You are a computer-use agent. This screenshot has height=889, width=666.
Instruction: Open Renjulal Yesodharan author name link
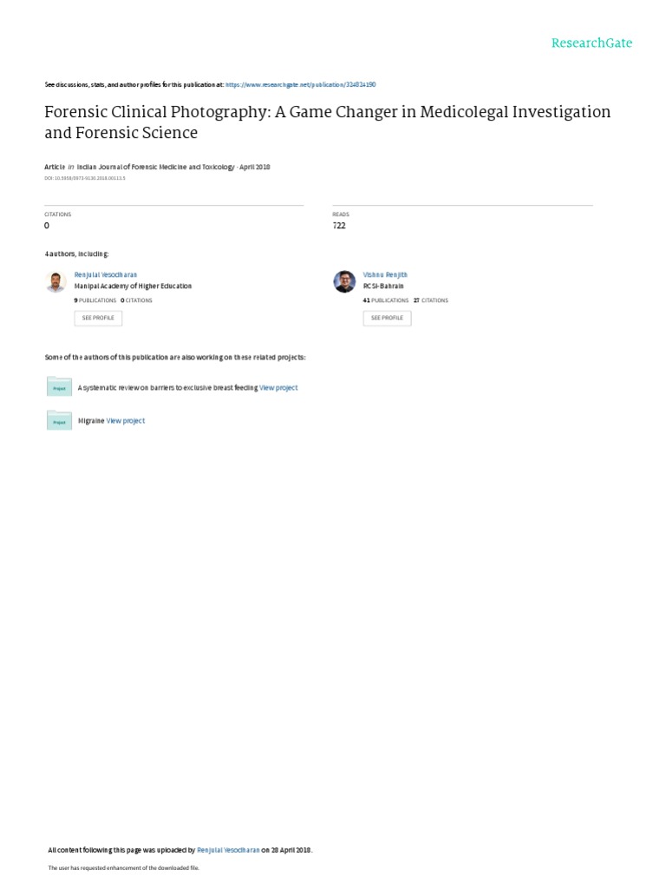[106, 274]
